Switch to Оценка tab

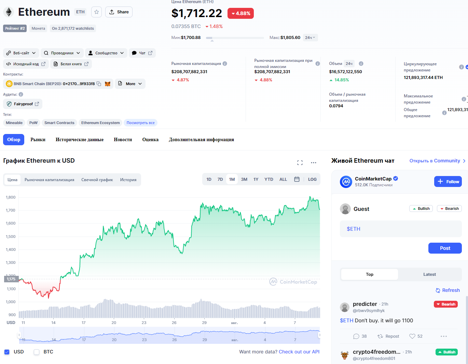pyautogui.click(x=150, y=139)
